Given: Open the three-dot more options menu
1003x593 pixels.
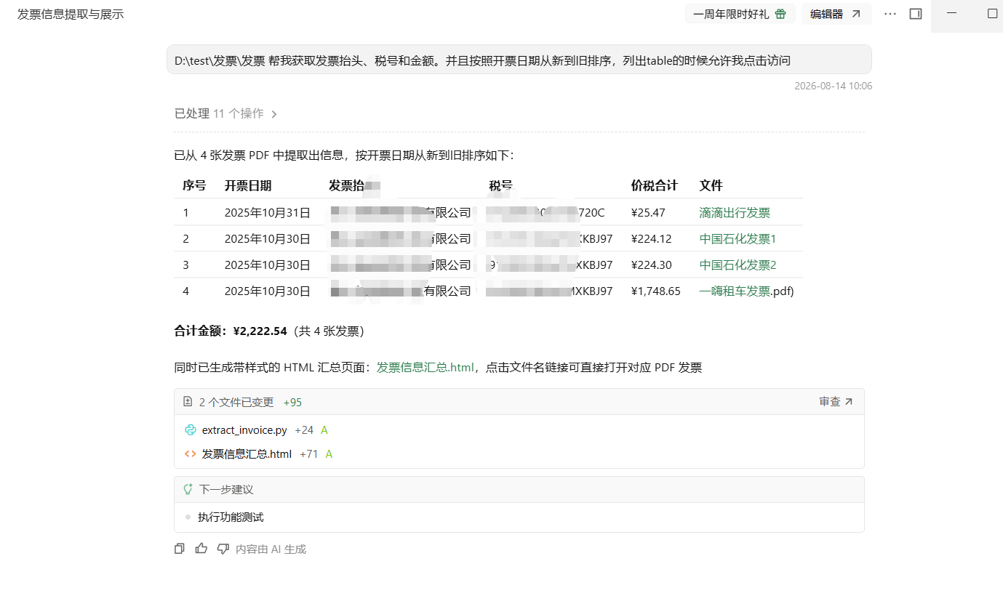Looking at the screenshot, I should tap(890, 14).
